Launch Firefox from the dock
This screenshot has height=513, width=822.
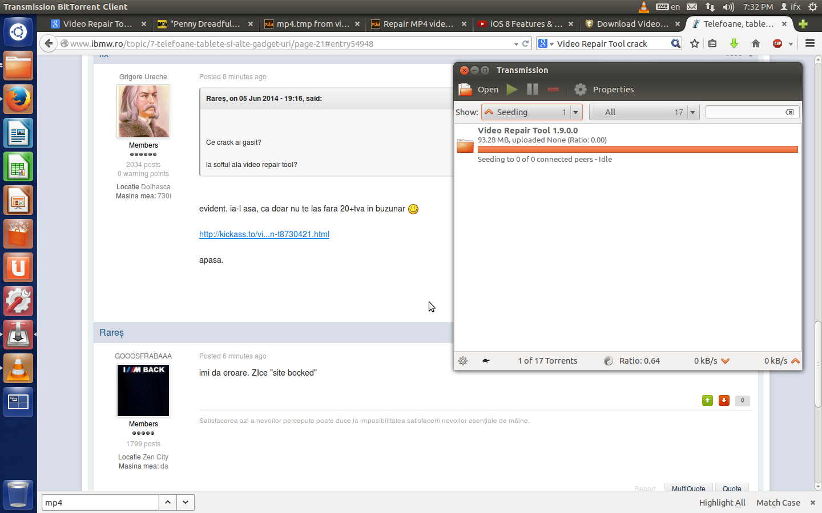(x=18, y=99)
